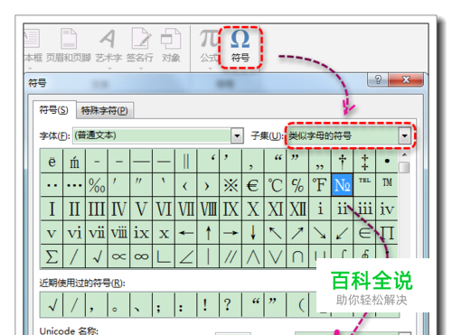Select the ℉ Fahrenheit symbol

(x=320, y=185)
